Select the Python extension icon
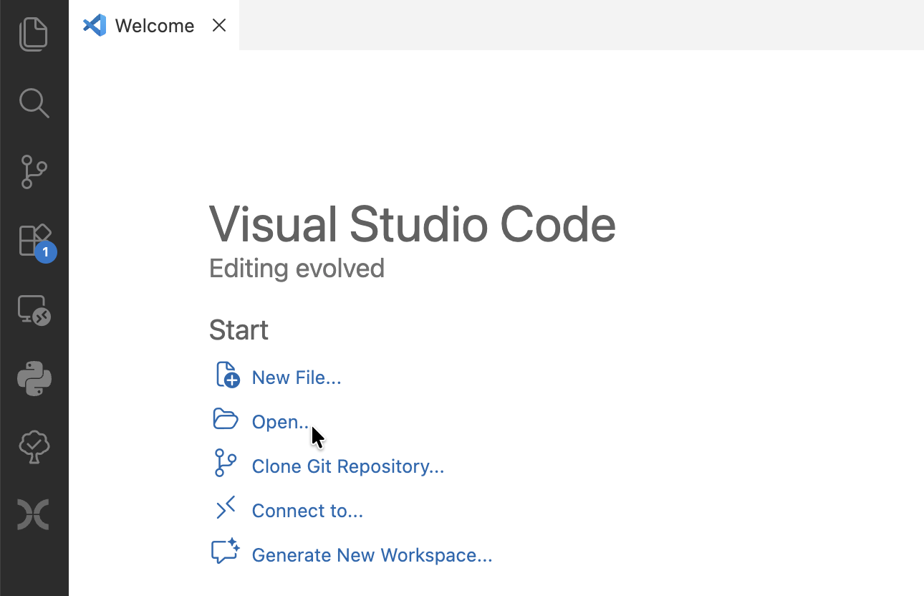 tap(34, 378)
